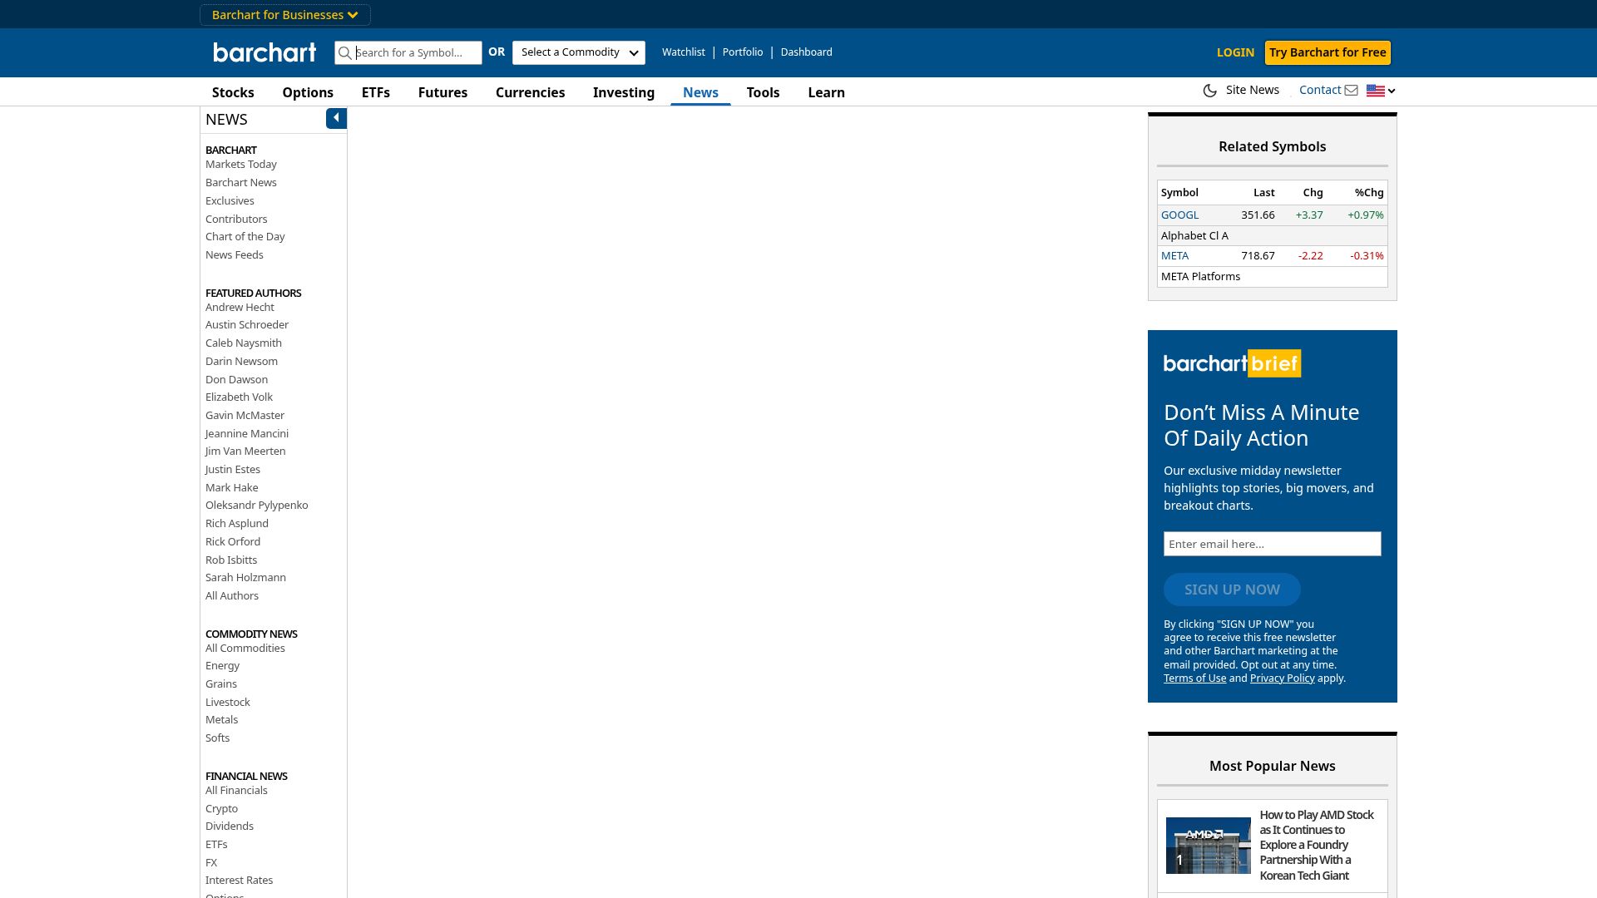
Task: Open the Options menu
Action: point(308,92)
